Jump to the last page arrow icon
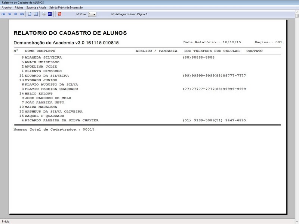299x224 pixels. pyautogui.click(x=22, y=14)
